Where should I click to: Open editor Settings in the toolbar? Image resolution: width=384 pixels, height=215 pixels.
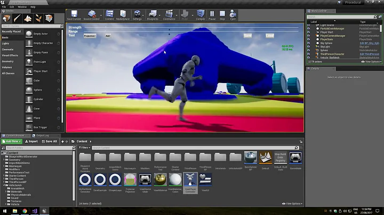coord(137,15)
